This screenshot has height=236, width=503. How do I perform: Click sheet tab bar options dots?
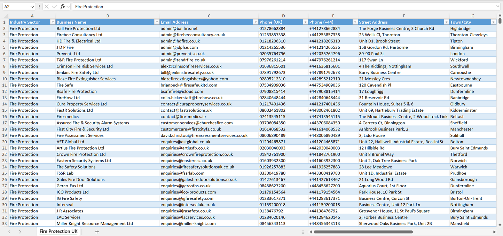(303, 232)
